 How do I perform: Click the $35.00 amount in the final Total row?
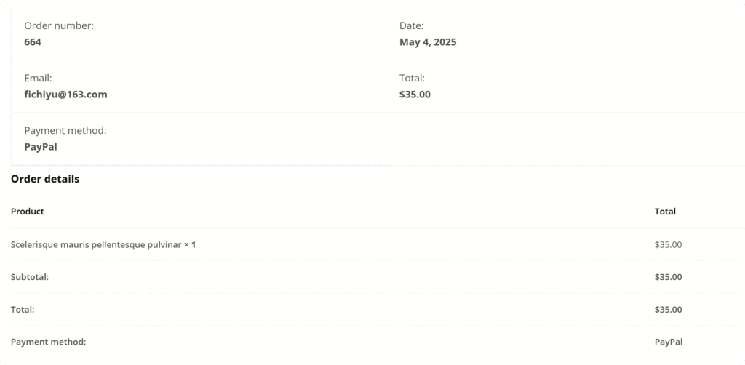click(x=668, y=310)
